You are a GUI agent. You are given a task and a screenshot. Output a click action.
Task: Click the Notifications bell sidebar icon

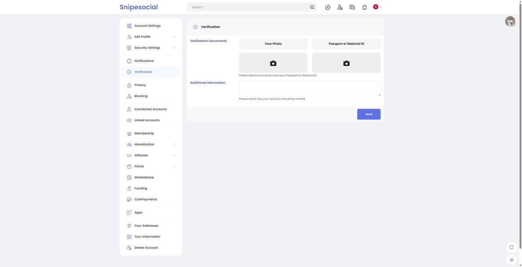pyautogui.click(x=129, y=61)
